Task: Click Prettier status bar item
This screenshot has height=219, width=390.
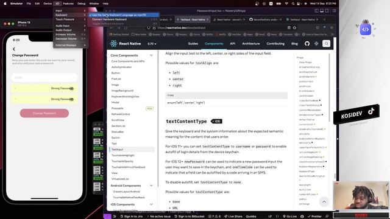Action: click(x=314, y=217)
